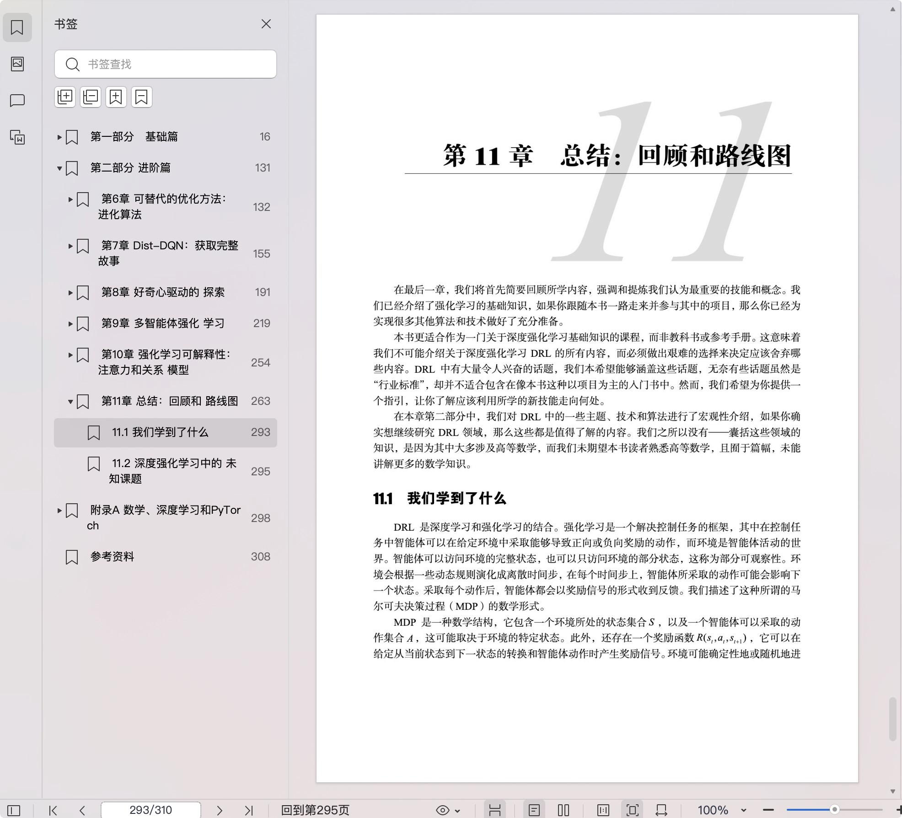
Task: Adjust the zoom slider handle
Action: click(834, 810)
